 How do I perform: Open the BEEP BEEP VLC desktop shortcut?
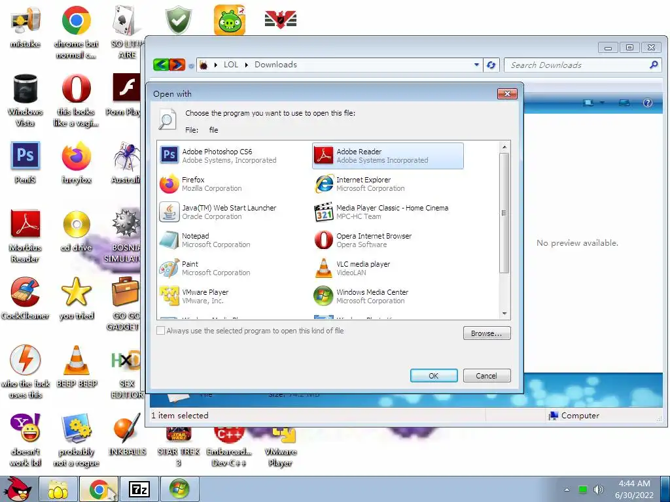[77, 366]
